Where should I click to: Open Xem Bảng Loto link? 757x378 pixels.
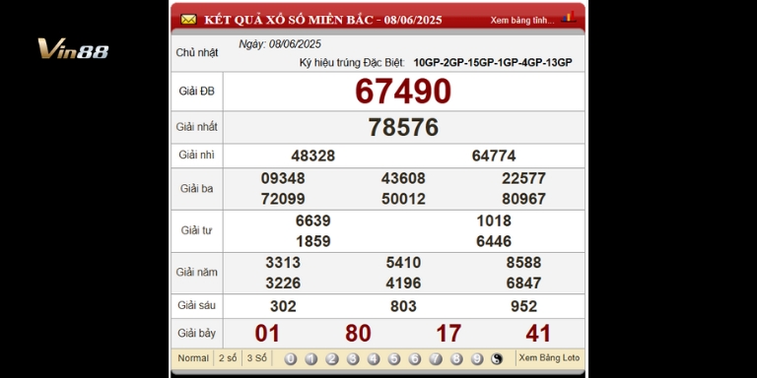click(549, 357)
